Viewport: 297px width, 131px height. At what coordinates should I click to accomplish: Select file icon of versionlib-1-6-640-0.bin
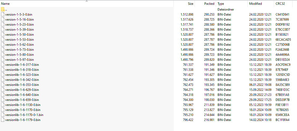(2, 95)
